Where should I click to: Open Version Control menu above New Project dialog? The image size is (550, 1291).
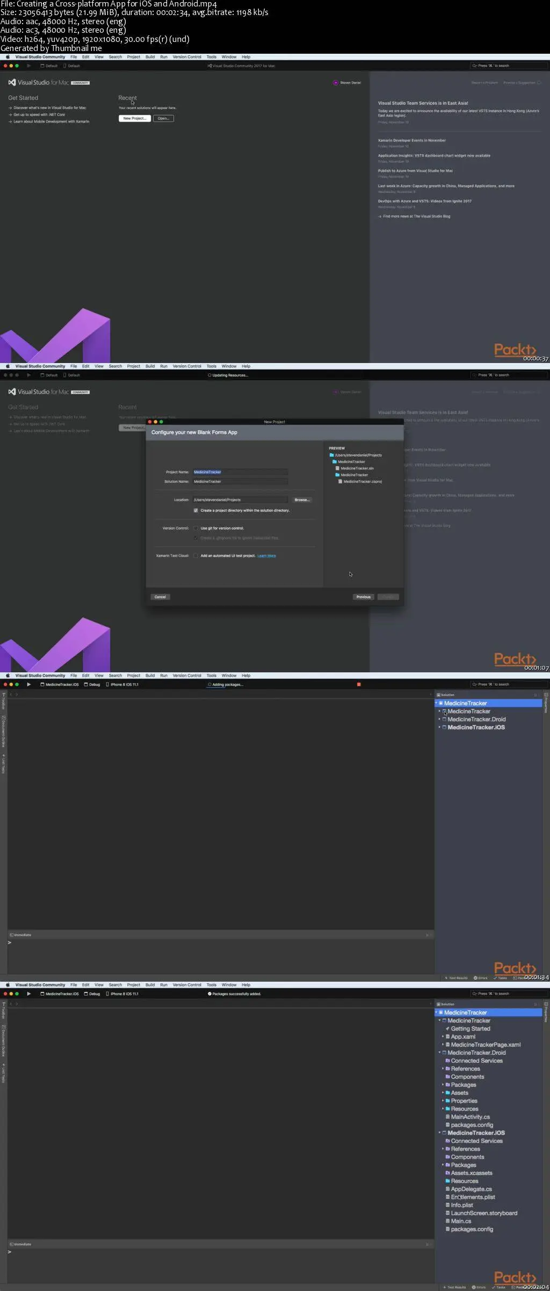(187, 366)
